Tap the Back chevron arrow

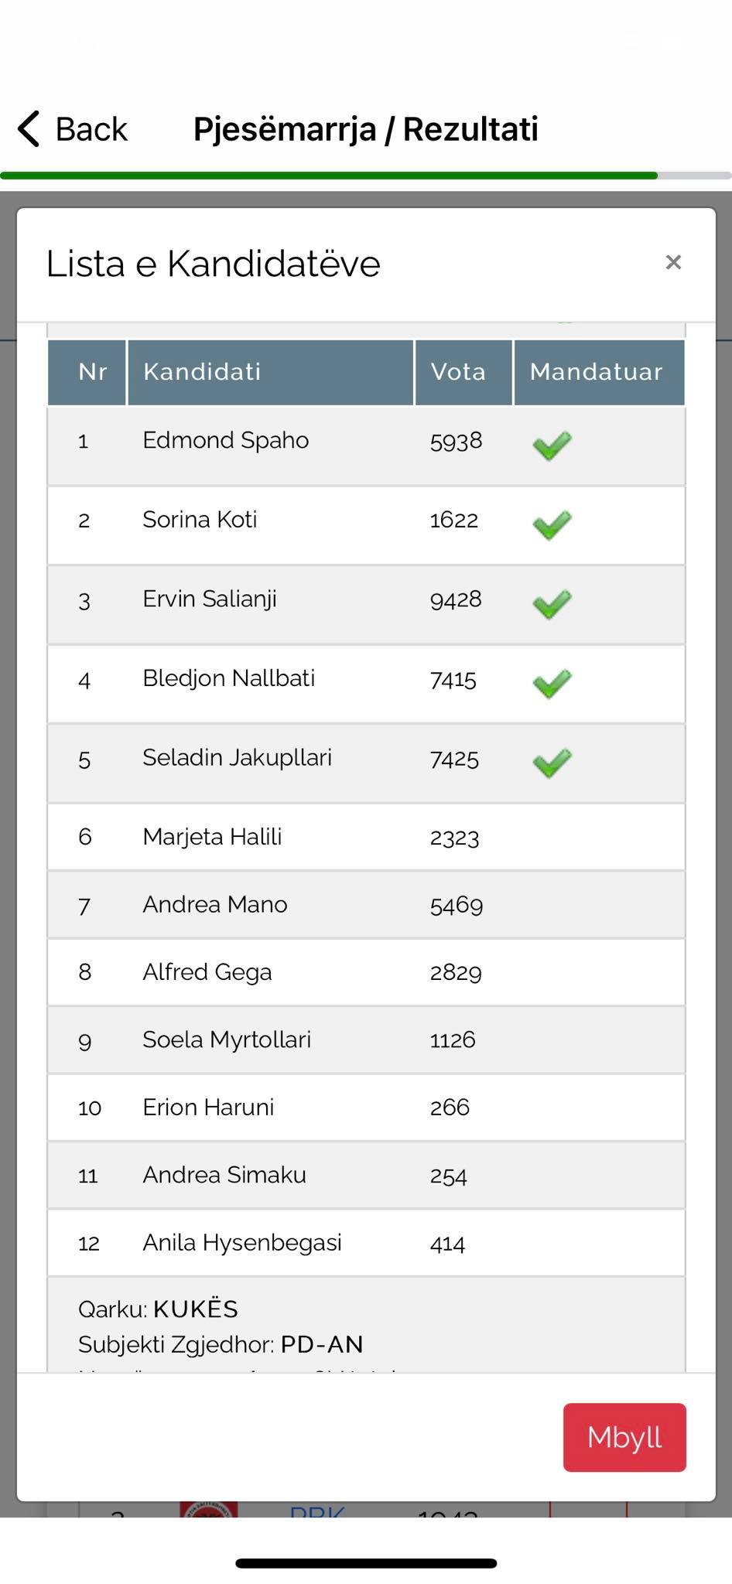tap(29, 128)
